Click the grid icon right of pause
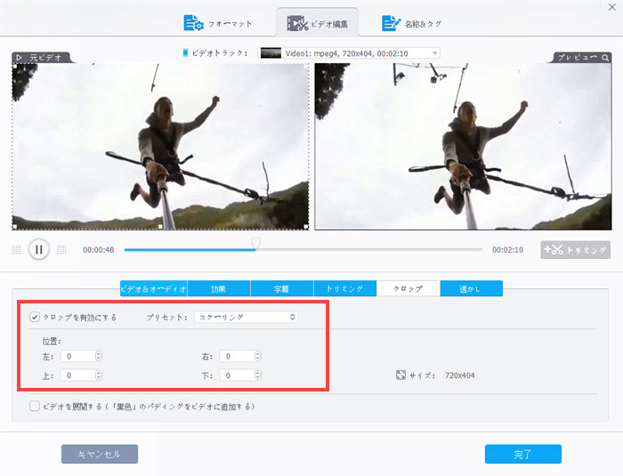623x476 pixels. point(61,249)
